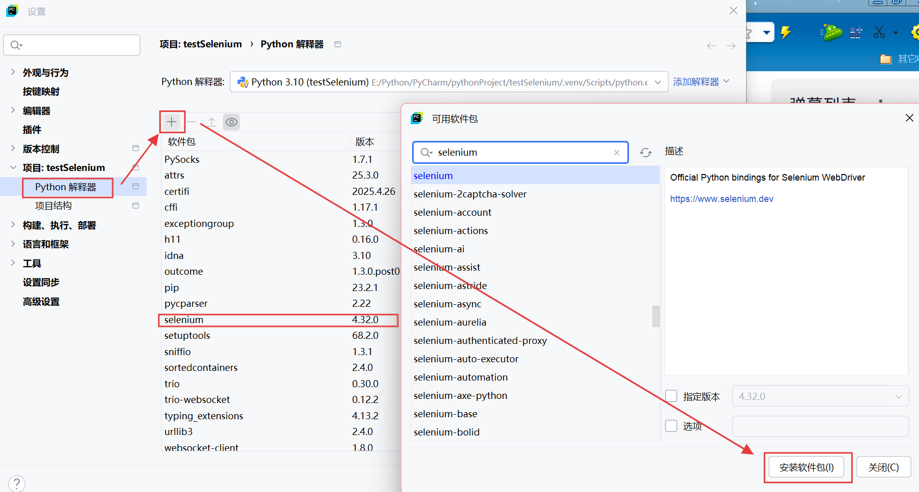Select the urllib3 package row
This screenshot has width=919, height=492.
click(280, 431)
